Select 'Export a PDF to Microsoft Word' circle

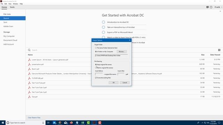pos(103,32)
